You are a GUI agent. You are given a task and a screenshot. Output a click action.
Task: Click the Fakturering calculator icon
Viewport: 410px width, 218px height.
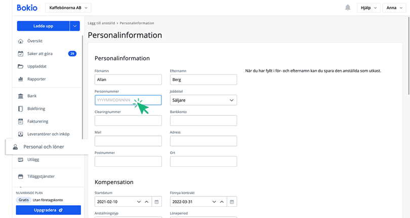tap(21, 121)
